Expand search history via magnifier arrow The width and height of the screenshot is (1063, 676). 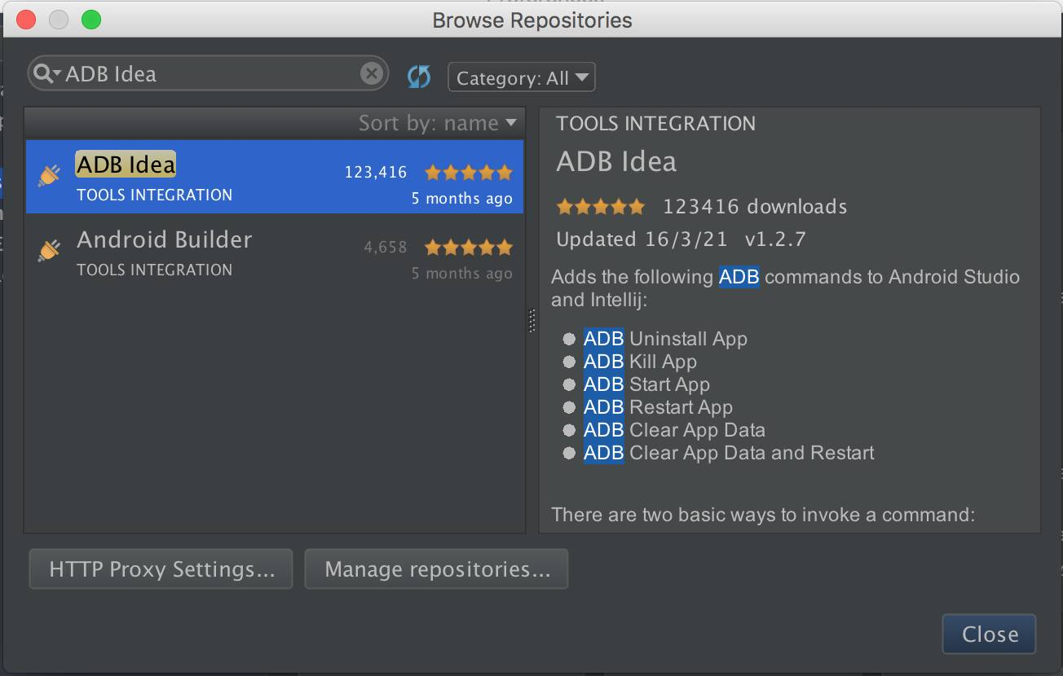58,74
